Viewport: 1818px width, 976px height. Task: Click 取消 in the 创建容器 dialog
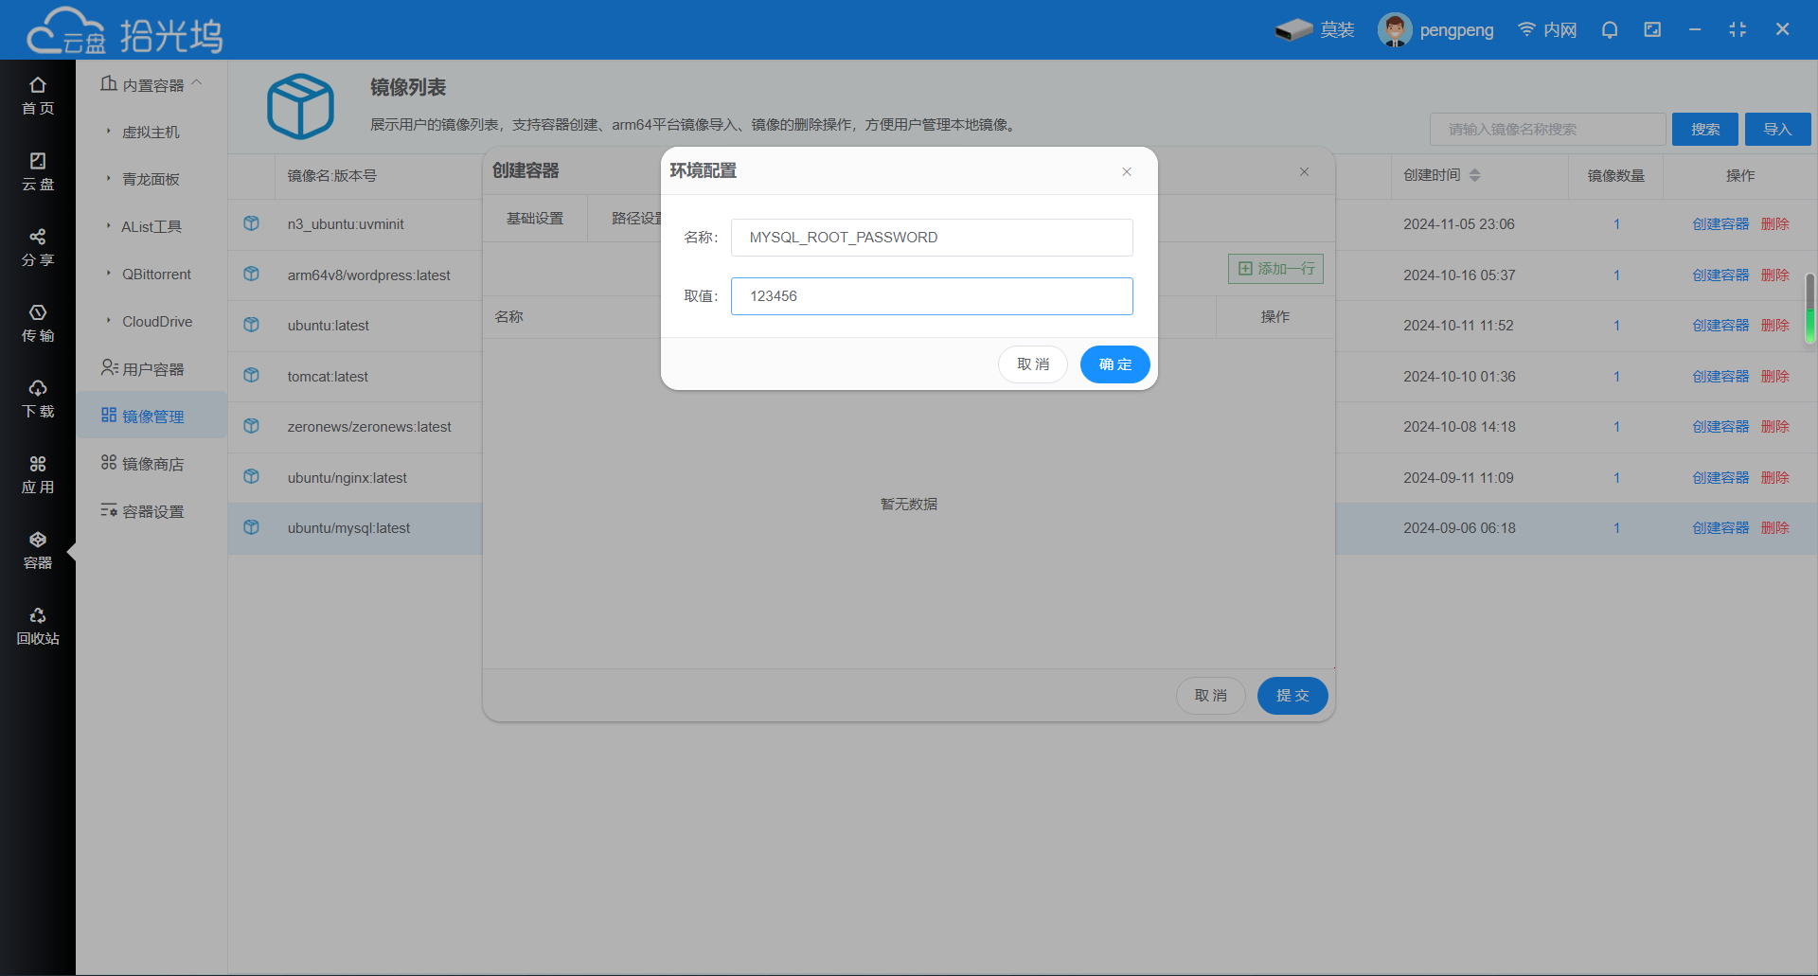(1211, 696)
